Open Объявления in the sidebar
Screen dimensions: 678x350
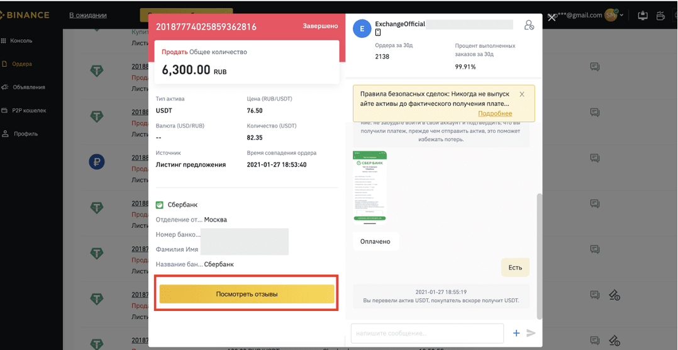click(23, 87)
